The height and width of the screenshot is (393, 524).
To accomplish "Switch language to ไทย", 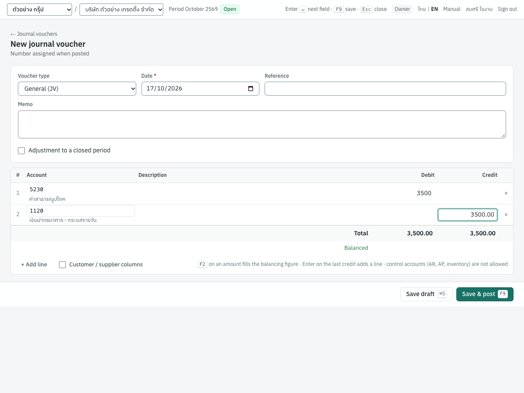I will pos(421,9).
